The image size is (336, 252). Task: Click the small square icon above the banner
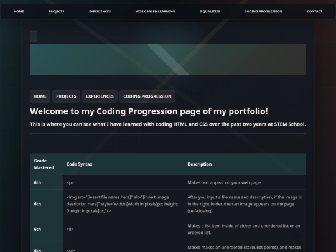point(34,36)
